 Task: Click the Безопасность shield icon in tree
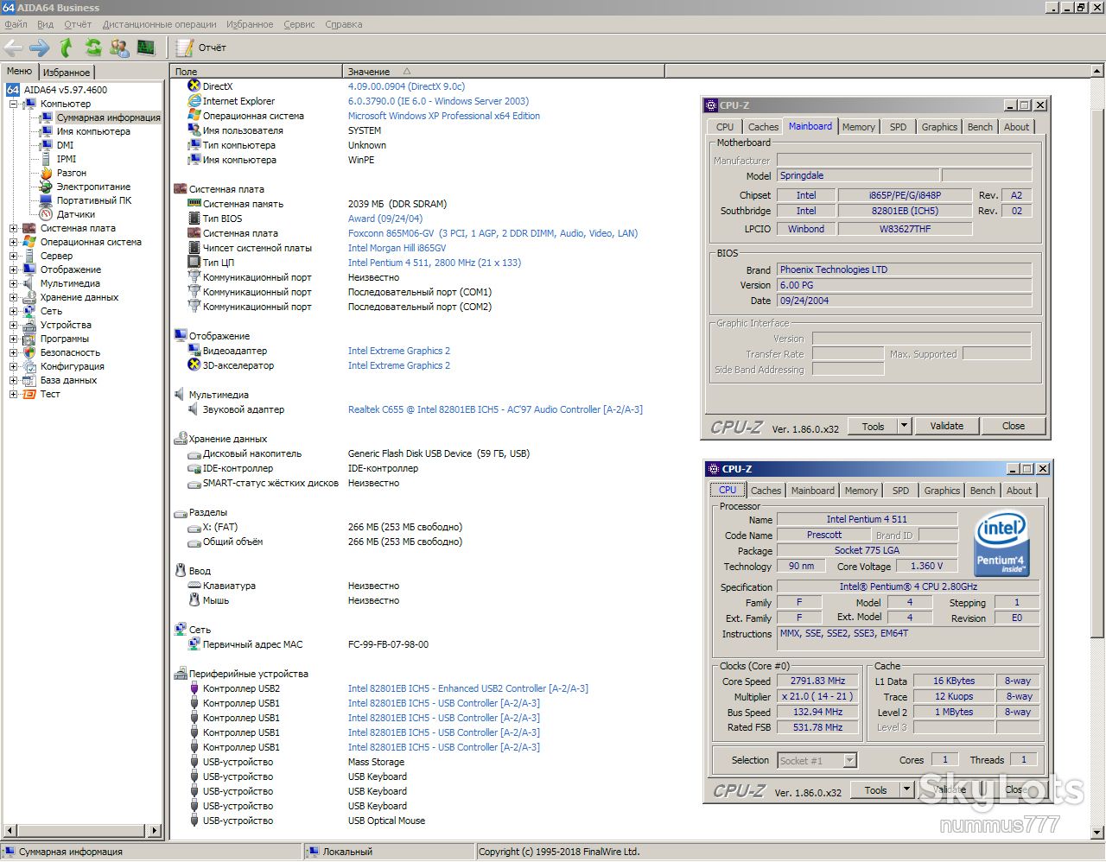pos(29,352)
